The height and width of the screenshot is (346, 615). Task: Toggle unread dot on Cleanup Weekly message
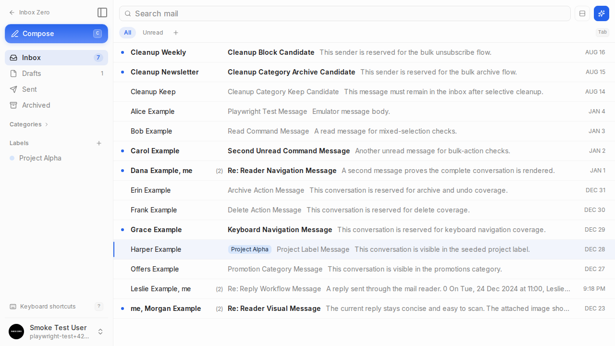pos(122,52)
